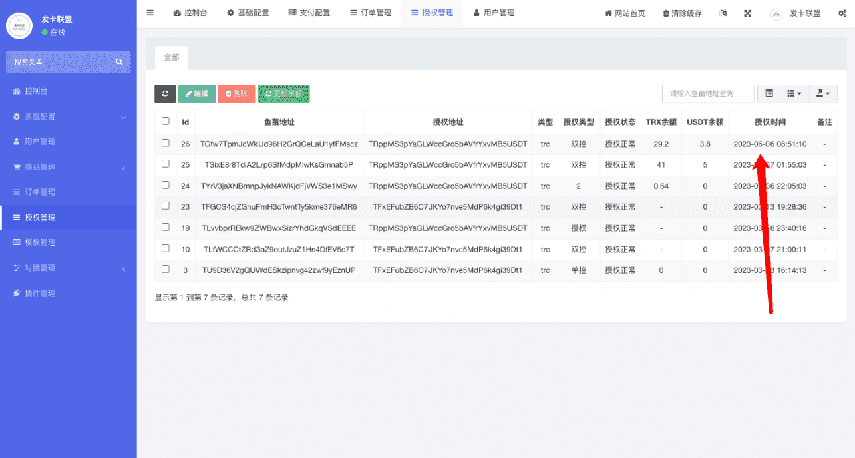Select 模板管理 in the sidebar

coord(40,242)
